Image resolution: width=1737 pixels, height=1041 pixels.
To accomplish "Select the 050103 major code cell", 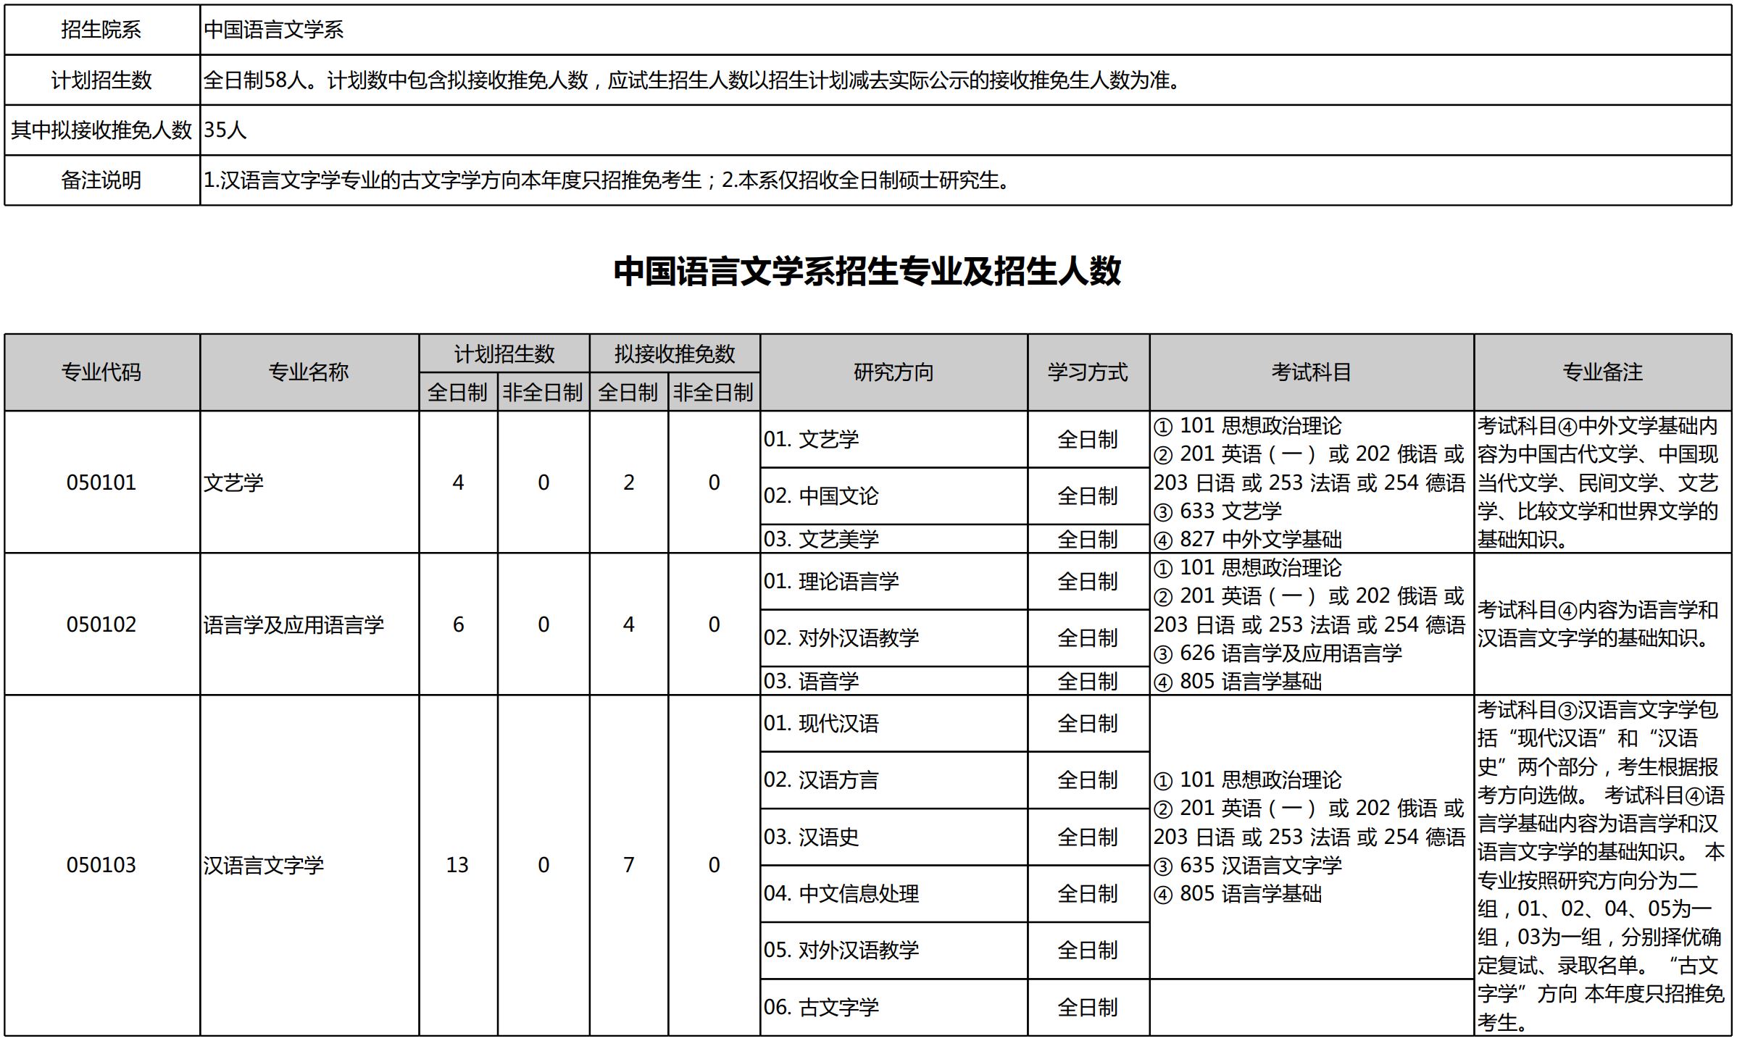I will [101, 865].
